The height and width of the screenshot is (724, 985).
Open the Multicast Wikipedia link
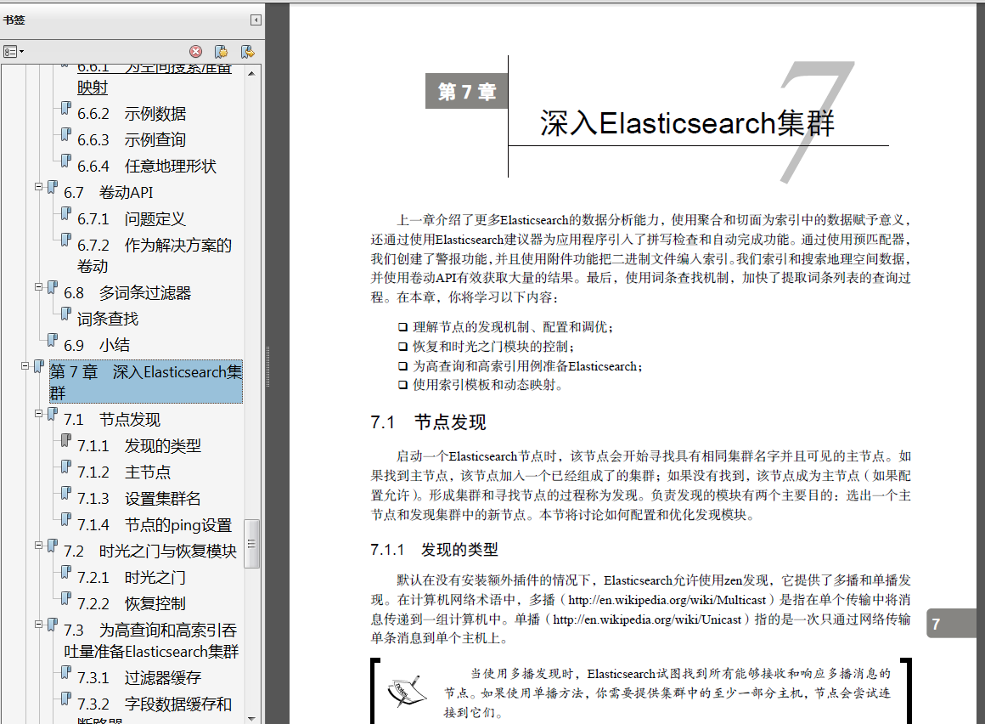coord(667,600)
